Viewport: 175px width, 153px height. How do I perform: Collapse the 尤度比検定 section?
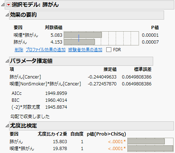7,126
